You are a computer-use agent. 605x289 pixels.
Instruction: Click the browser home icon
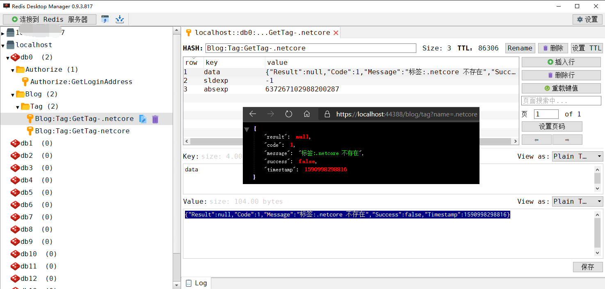307,114
